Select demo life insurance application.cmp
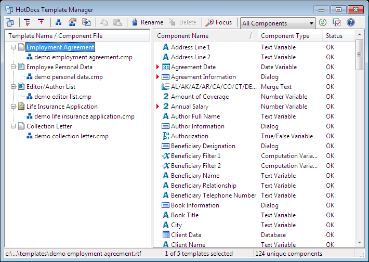This screenshot has width=369, height=262. pyautogui.click(x=84, y=116)
